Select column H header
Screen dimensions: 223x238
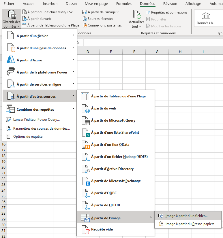180,52
